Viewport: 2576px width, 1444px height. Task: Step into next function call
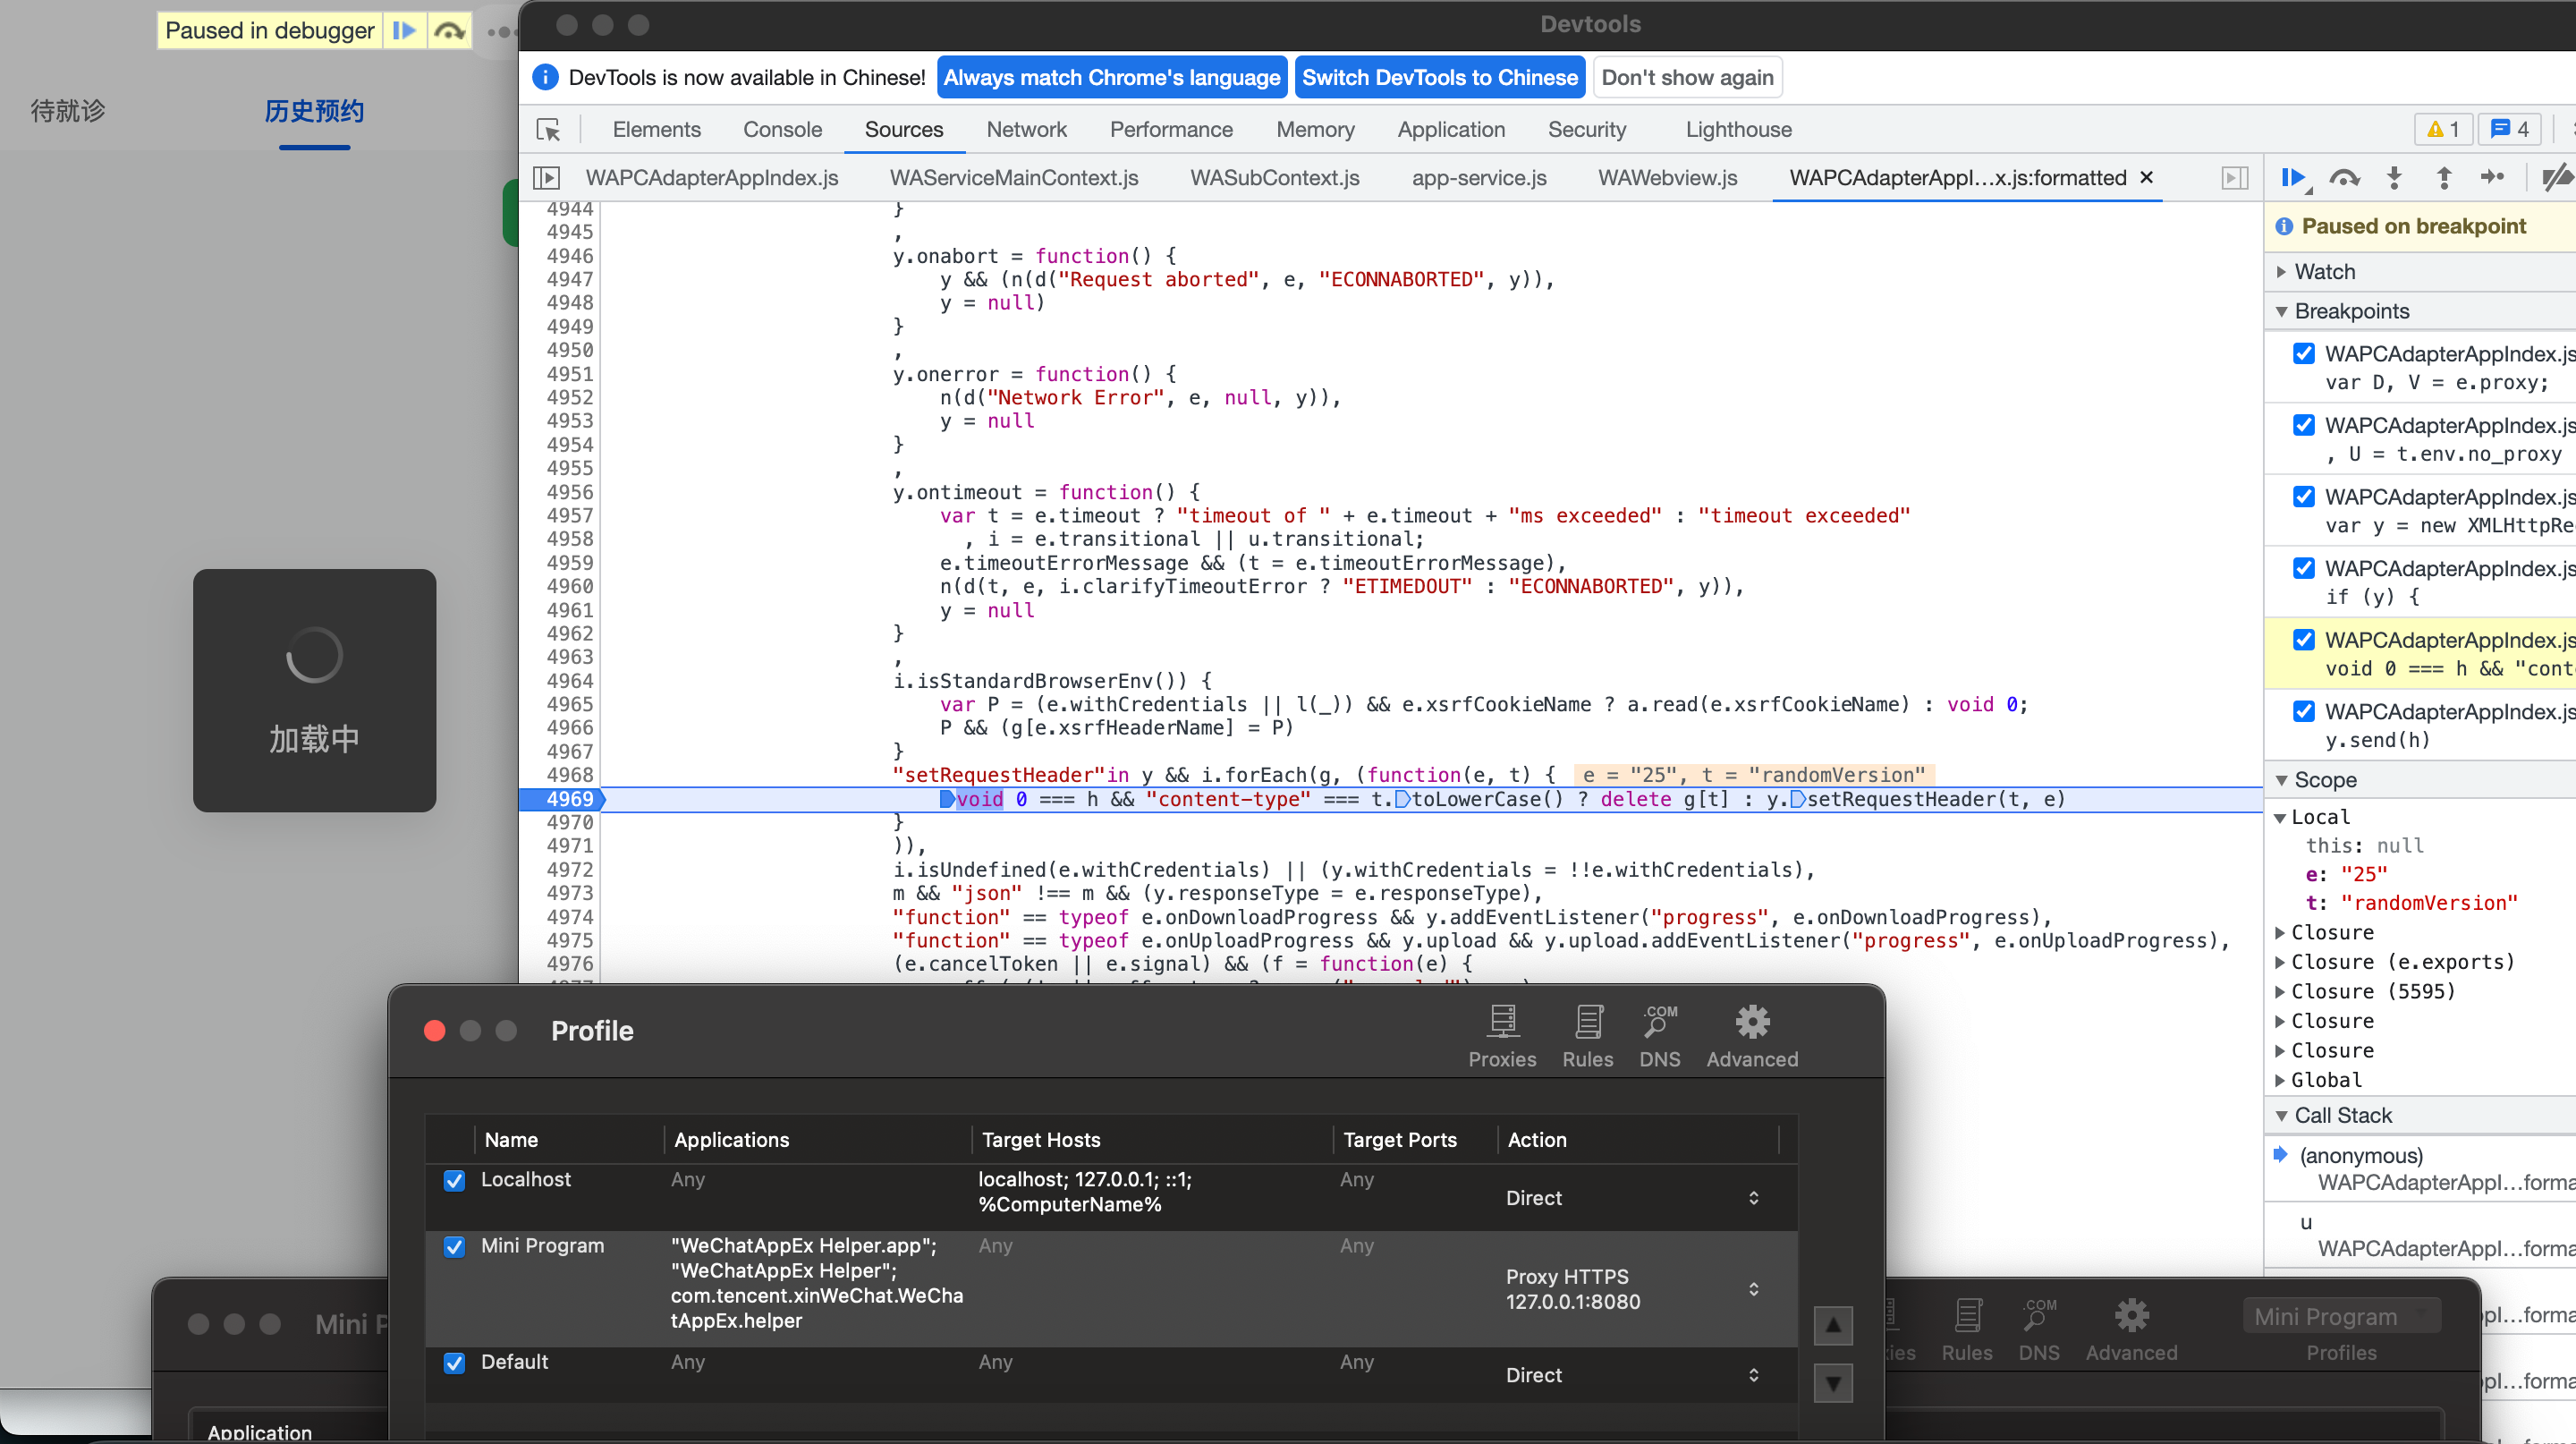tap(2394, 178)
